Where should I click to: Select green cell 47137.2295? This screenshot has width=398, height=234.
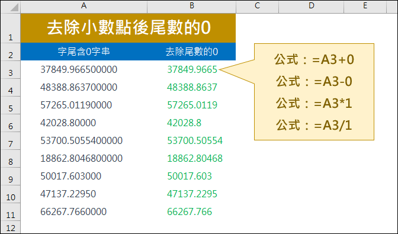click(192, 194)
